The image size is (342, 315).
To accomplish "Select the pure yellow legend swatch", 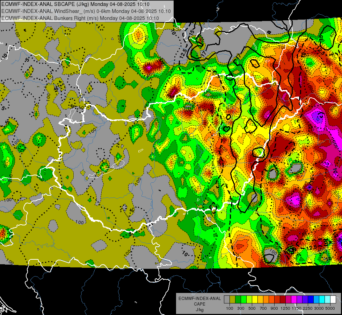I will (x=255, y=300).
